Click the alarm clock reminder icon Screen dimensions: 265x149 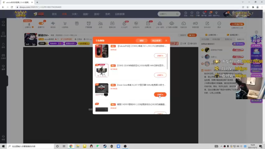pyautogui.click(x=88, y=24)
